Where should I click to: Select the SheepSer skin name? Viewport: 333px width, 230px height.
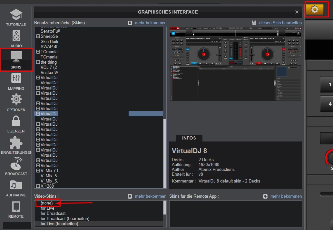pos(50,37)
